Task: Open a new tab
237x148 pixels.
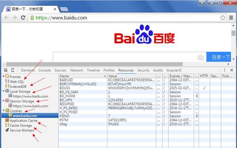Action: coord(64,9)
